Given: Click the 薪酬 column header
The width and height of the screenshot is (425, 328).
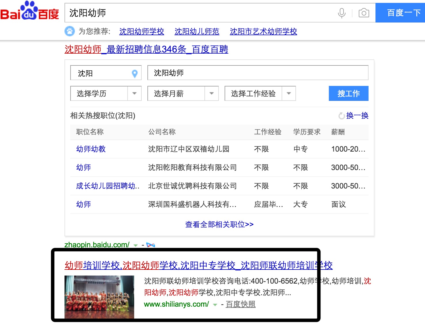Looking at the screenshot, I should coord(338,132).
